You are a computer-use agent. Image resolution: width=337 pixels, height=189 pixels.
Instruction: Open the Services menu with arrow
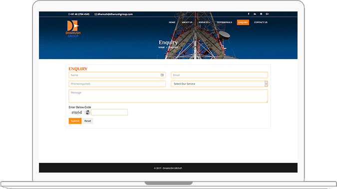(204, 22)
